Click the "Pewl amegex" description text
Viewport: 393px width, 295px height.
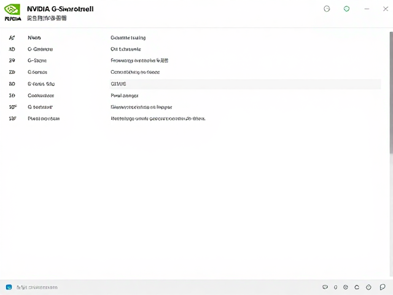125,96
